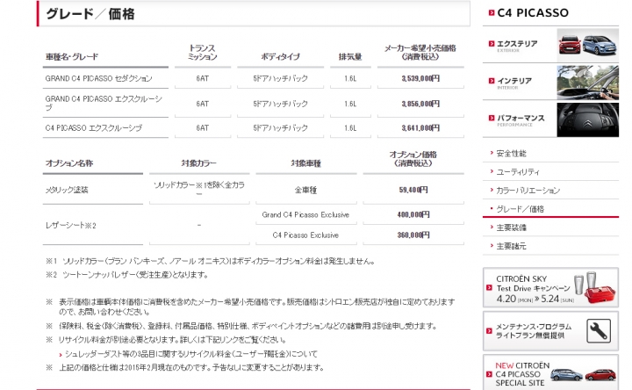Click the 3,539,000円 price cell

coord(420,78)
